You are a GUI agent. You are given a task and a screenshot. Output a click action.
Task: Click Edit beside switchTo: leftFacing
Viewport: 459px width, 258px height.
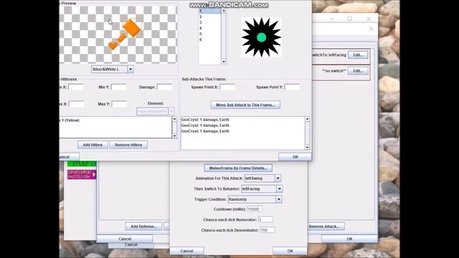click(358, 55)
